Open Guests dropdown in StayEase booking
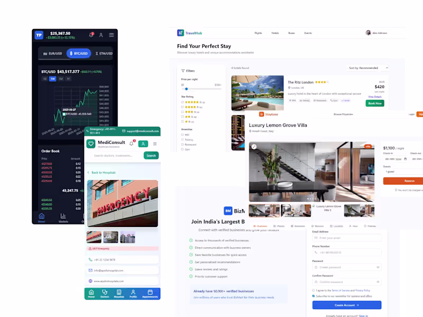 tap(403, 171)
